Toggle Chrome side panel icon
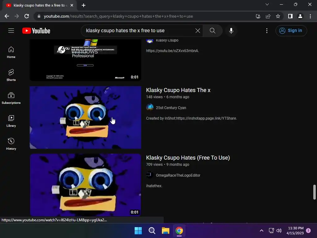 coord(290,16)
